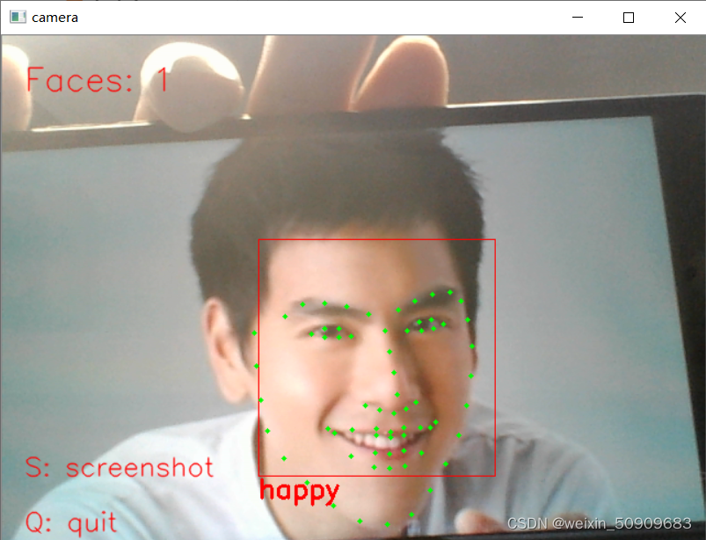
Task: Click the 'S: screenshot' overlay text
Action: tap(119, 468)
